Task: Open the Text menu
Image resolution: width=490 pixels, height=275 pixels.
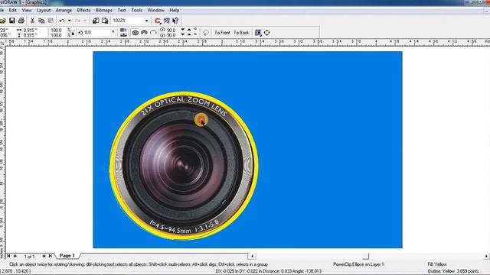Action: 122,10
